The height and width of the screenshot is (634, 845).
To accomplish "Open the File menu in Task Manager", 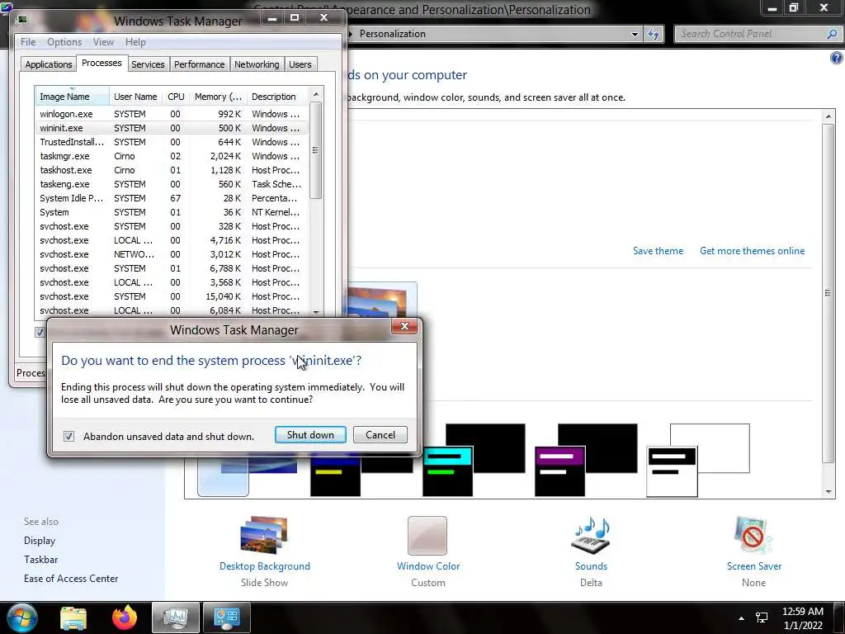I will pos(28,42).
